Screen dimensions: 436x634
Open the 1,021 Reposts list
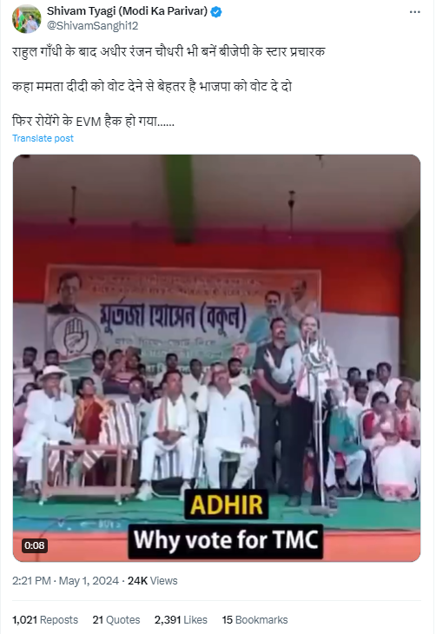(45, 620)
